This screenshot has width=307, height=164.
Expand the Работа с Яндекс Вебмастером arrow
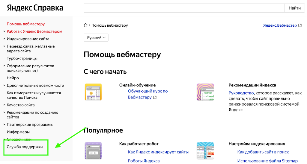pyautogui.click(x=4, y=31)
